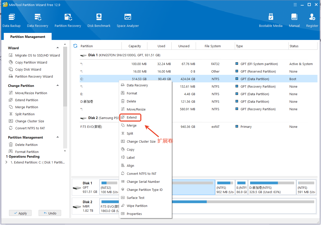The height and width of the screenshot is (225, 321).
Task: Switch to the Partition Management tab
Action: click(x=28, y=37)
